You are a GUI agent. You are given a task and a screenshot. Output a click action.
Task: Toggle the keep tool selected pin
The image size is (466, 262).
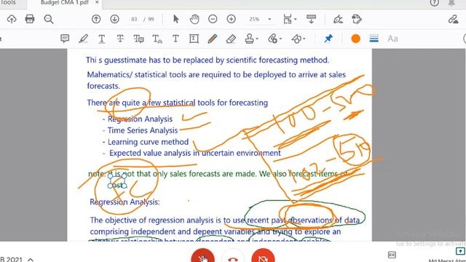click(328, 39)
